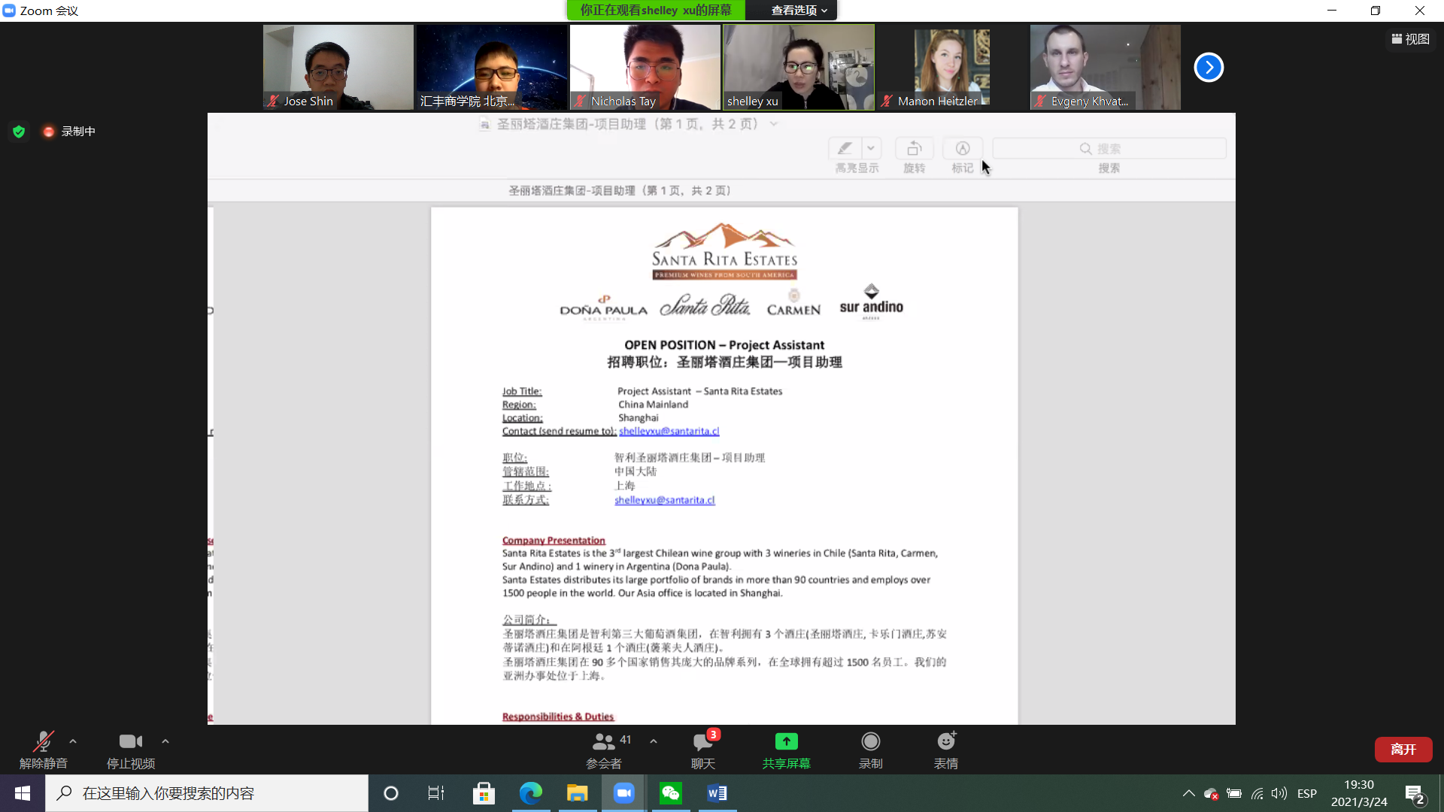Screen dimensions: 1444x812
Task: Click the 录制中 recording indicator
Action: [69, 132]
